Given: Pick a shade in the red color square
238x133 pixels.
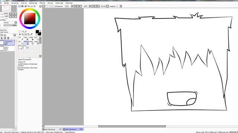Looking at the screenshot, I should pos(30,18).
